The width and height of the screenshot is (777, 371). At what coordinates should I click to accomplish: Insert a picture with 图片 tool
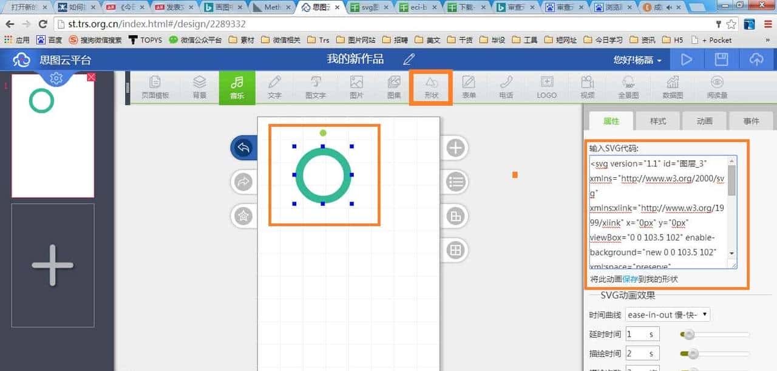tap(356, 87)
